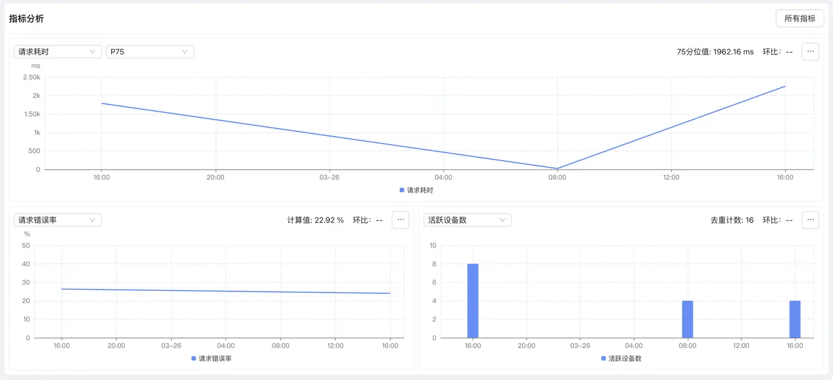This screenshot has height=380, width=833.
Task: Expand the 请求错误率 metric dropdown
Action: pos(57,220)
